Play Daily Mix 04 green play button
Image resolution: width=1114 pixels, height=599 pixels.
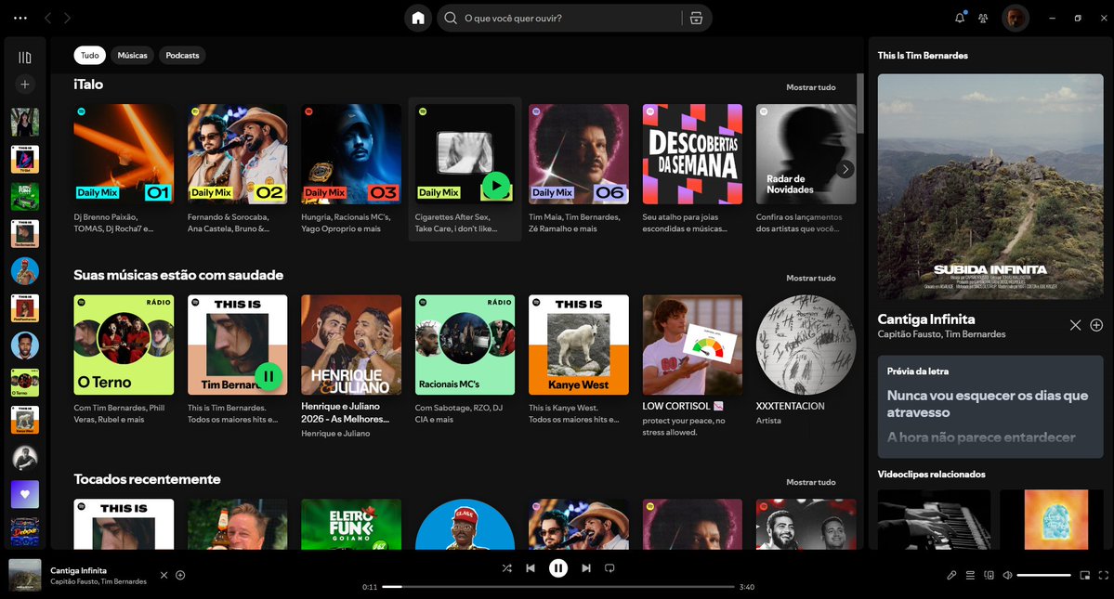pyautogui.click(x=496, y=187)
